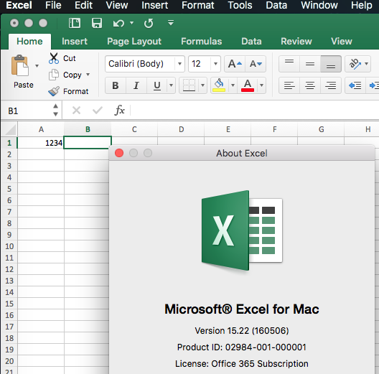
Task: Apply cell borders icon
Action: point(189,85)
